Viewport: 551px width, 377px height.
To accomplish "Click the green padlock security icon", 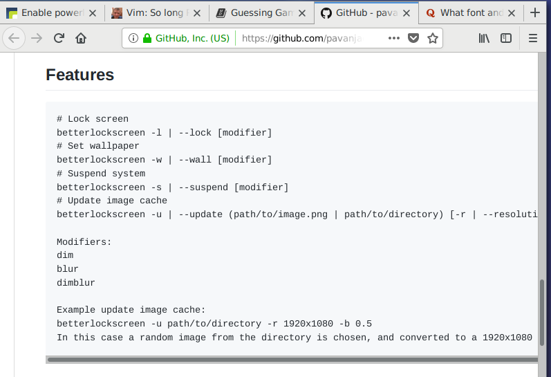I will [x=147, y=38].
